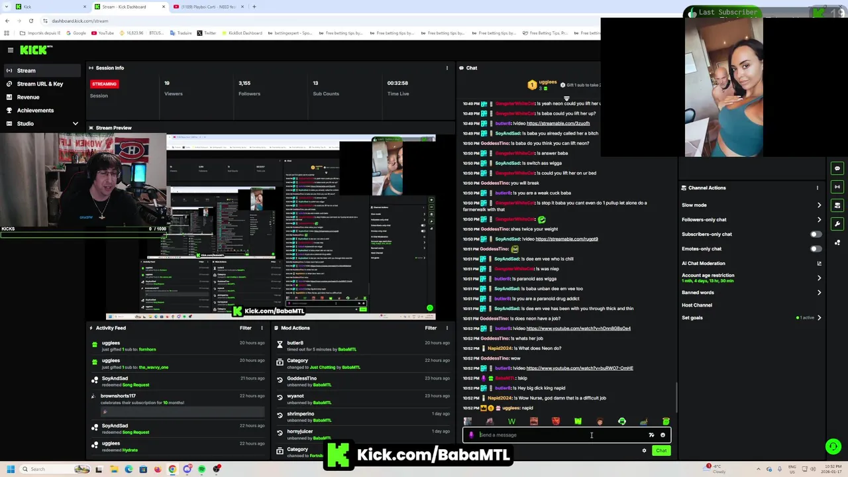Open Windows Start menu
Viewport: 848px width, 477px height.
click(11, 469)
